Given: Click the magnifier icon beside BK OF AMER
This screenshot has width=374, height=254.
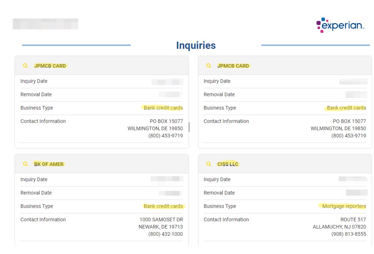Looking at the screenshot, I should tap(25, 164).
